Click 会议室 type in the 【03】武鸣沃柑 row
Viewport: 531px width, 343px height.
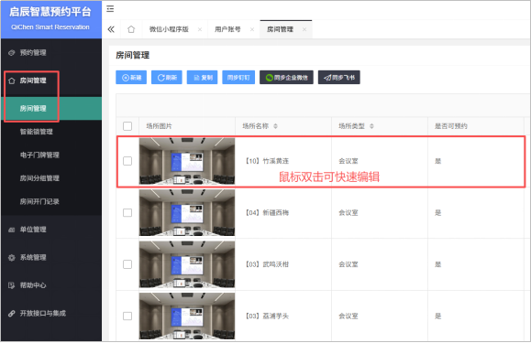(x=348, y=264)
